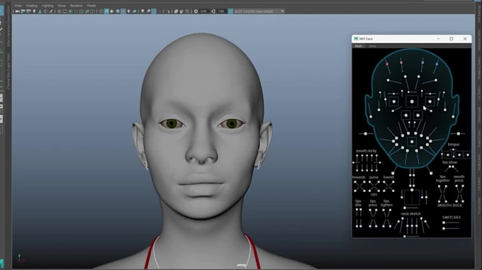Click the Motion Blur icon

coord(148,11)
